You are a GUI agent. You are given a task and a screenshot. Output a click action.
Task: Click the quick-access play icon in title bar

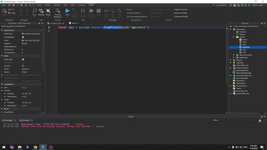coord(22,5)
